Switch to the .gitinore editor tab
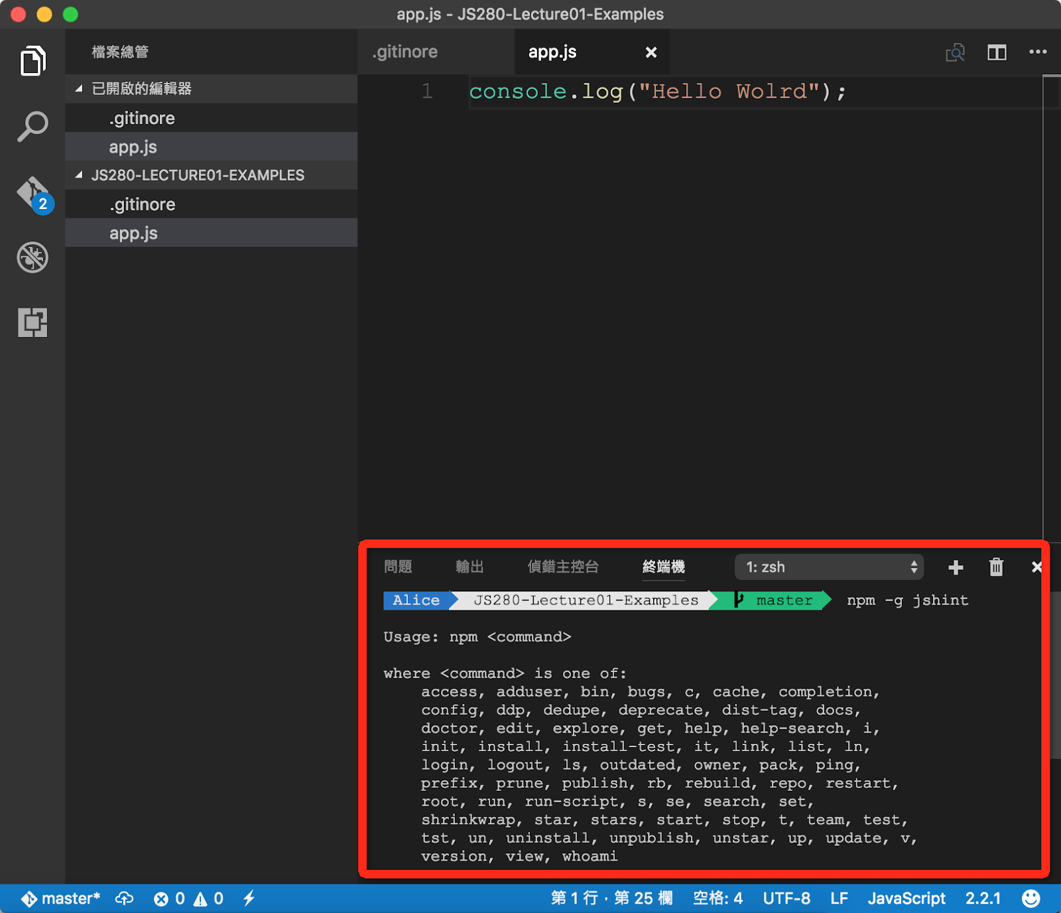 coord(405,52)
